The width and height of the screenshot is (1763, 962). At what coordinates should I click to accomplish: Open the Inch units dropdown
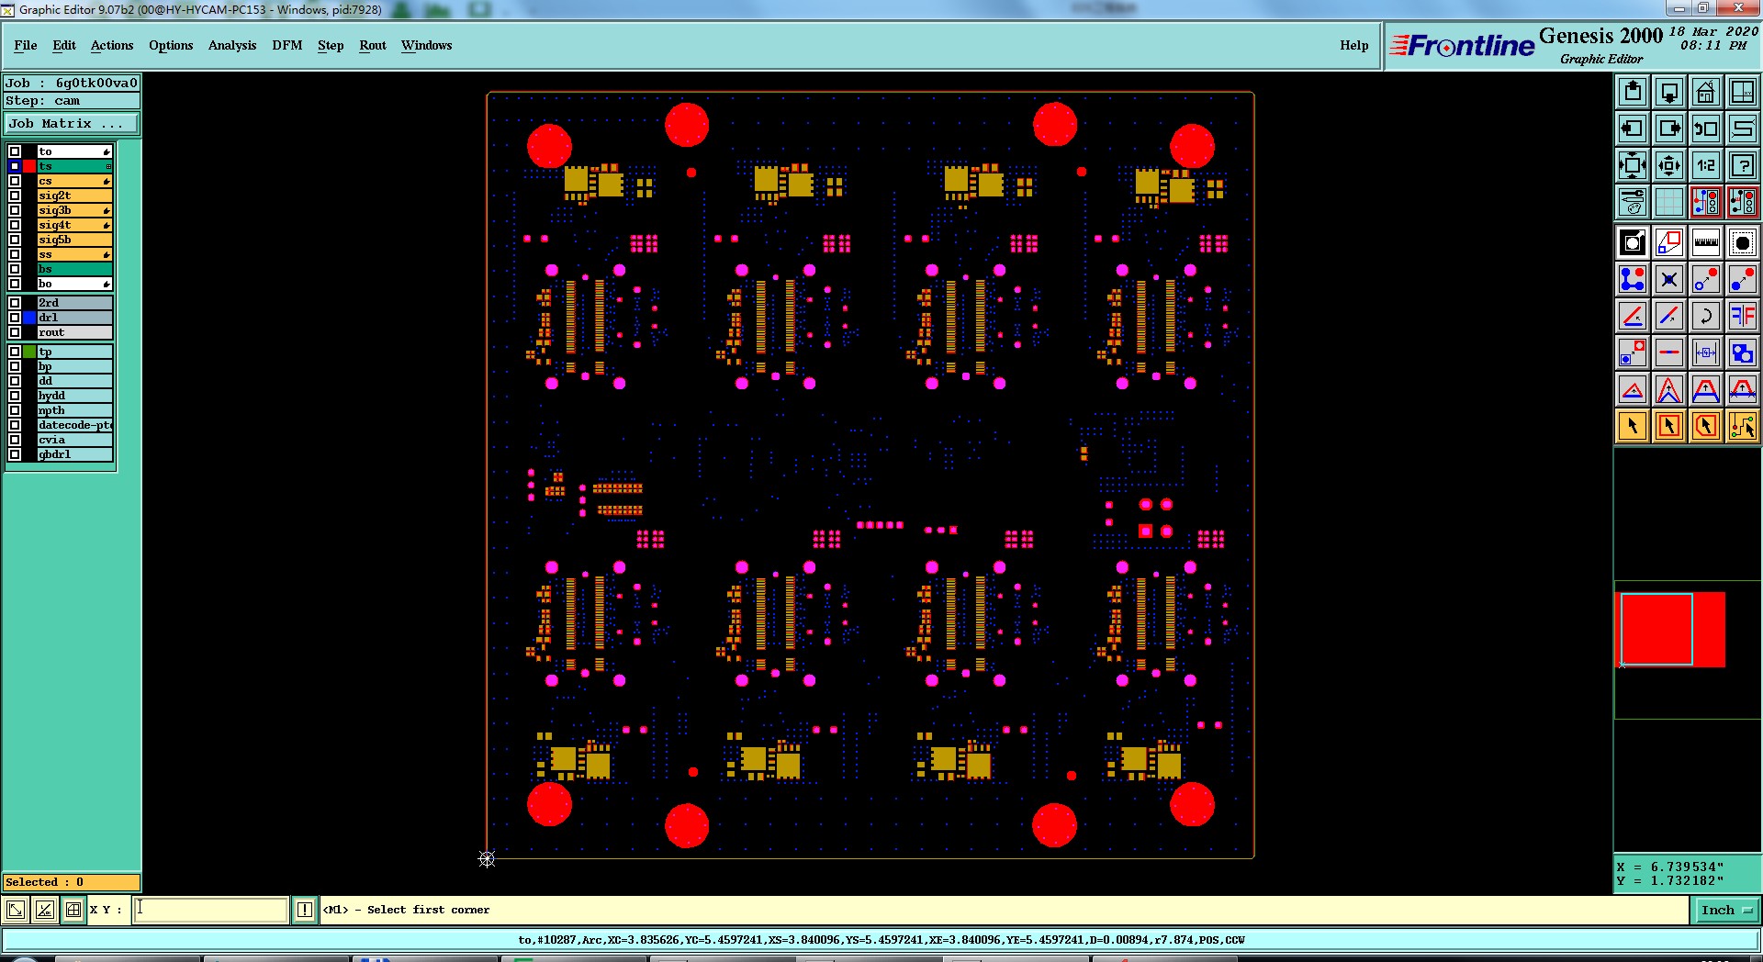point(1726,910)
